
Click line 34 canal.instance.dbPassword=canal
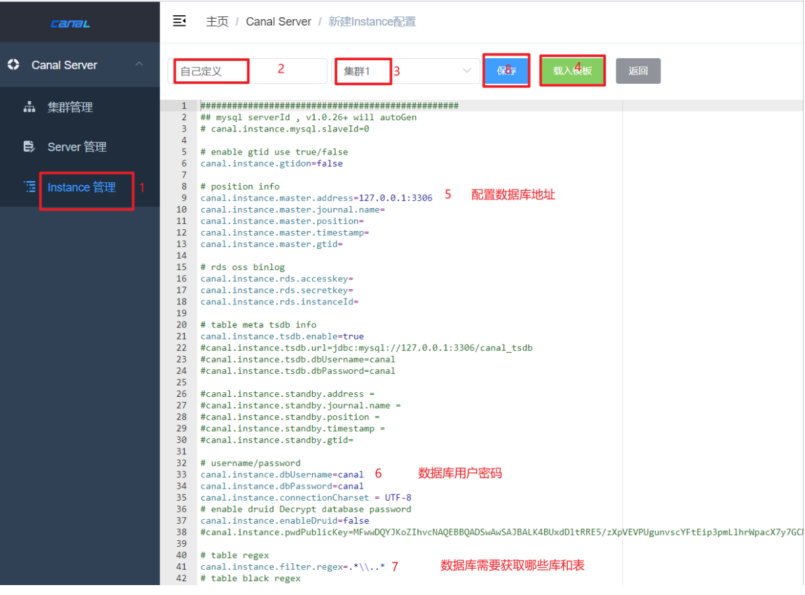click(282, 486)
